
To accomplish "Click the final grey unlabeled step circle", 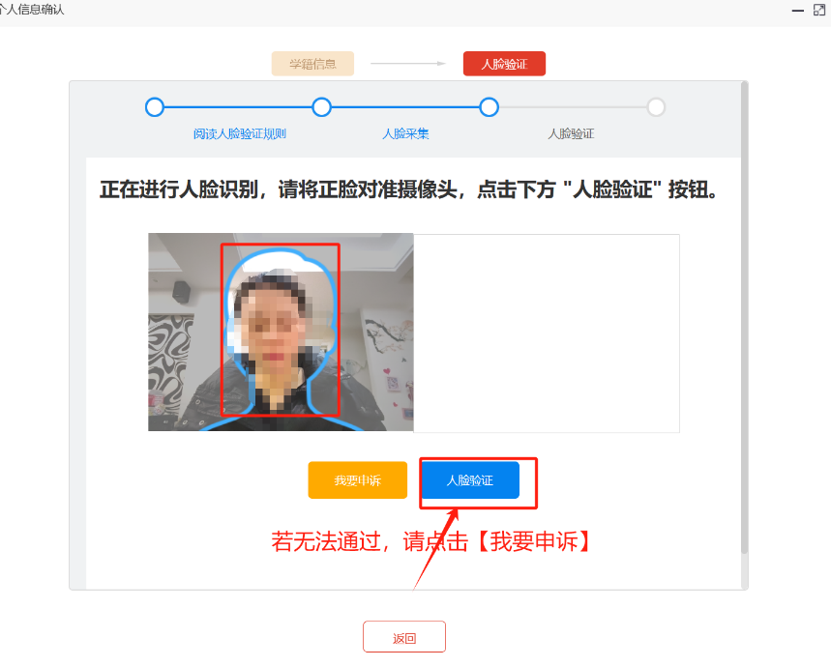I will click(x=656, y=107).
